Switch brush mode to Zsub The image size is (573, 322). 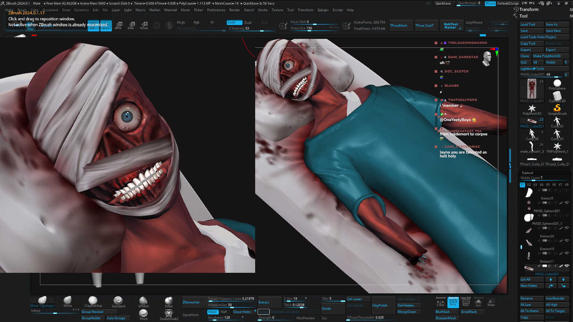tap(248, 22)
